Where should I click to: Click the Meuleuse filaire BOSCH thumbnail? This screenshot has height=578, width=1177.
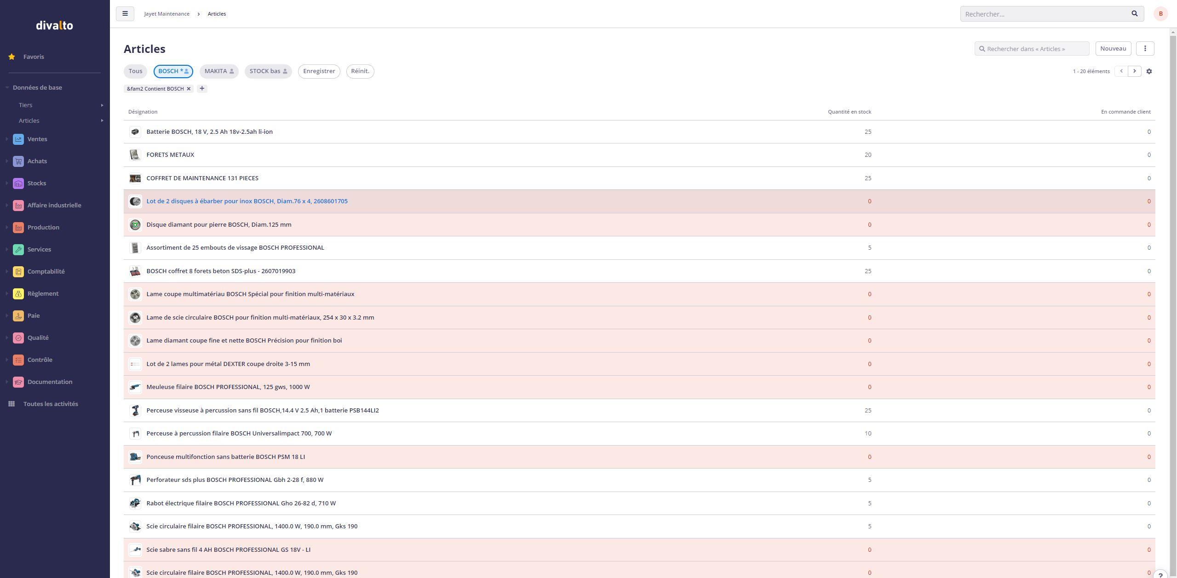click(135, 387)
